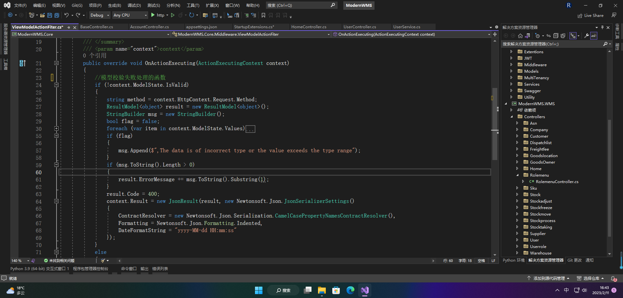Switch to the UserService.cs tab

(407, 27)
